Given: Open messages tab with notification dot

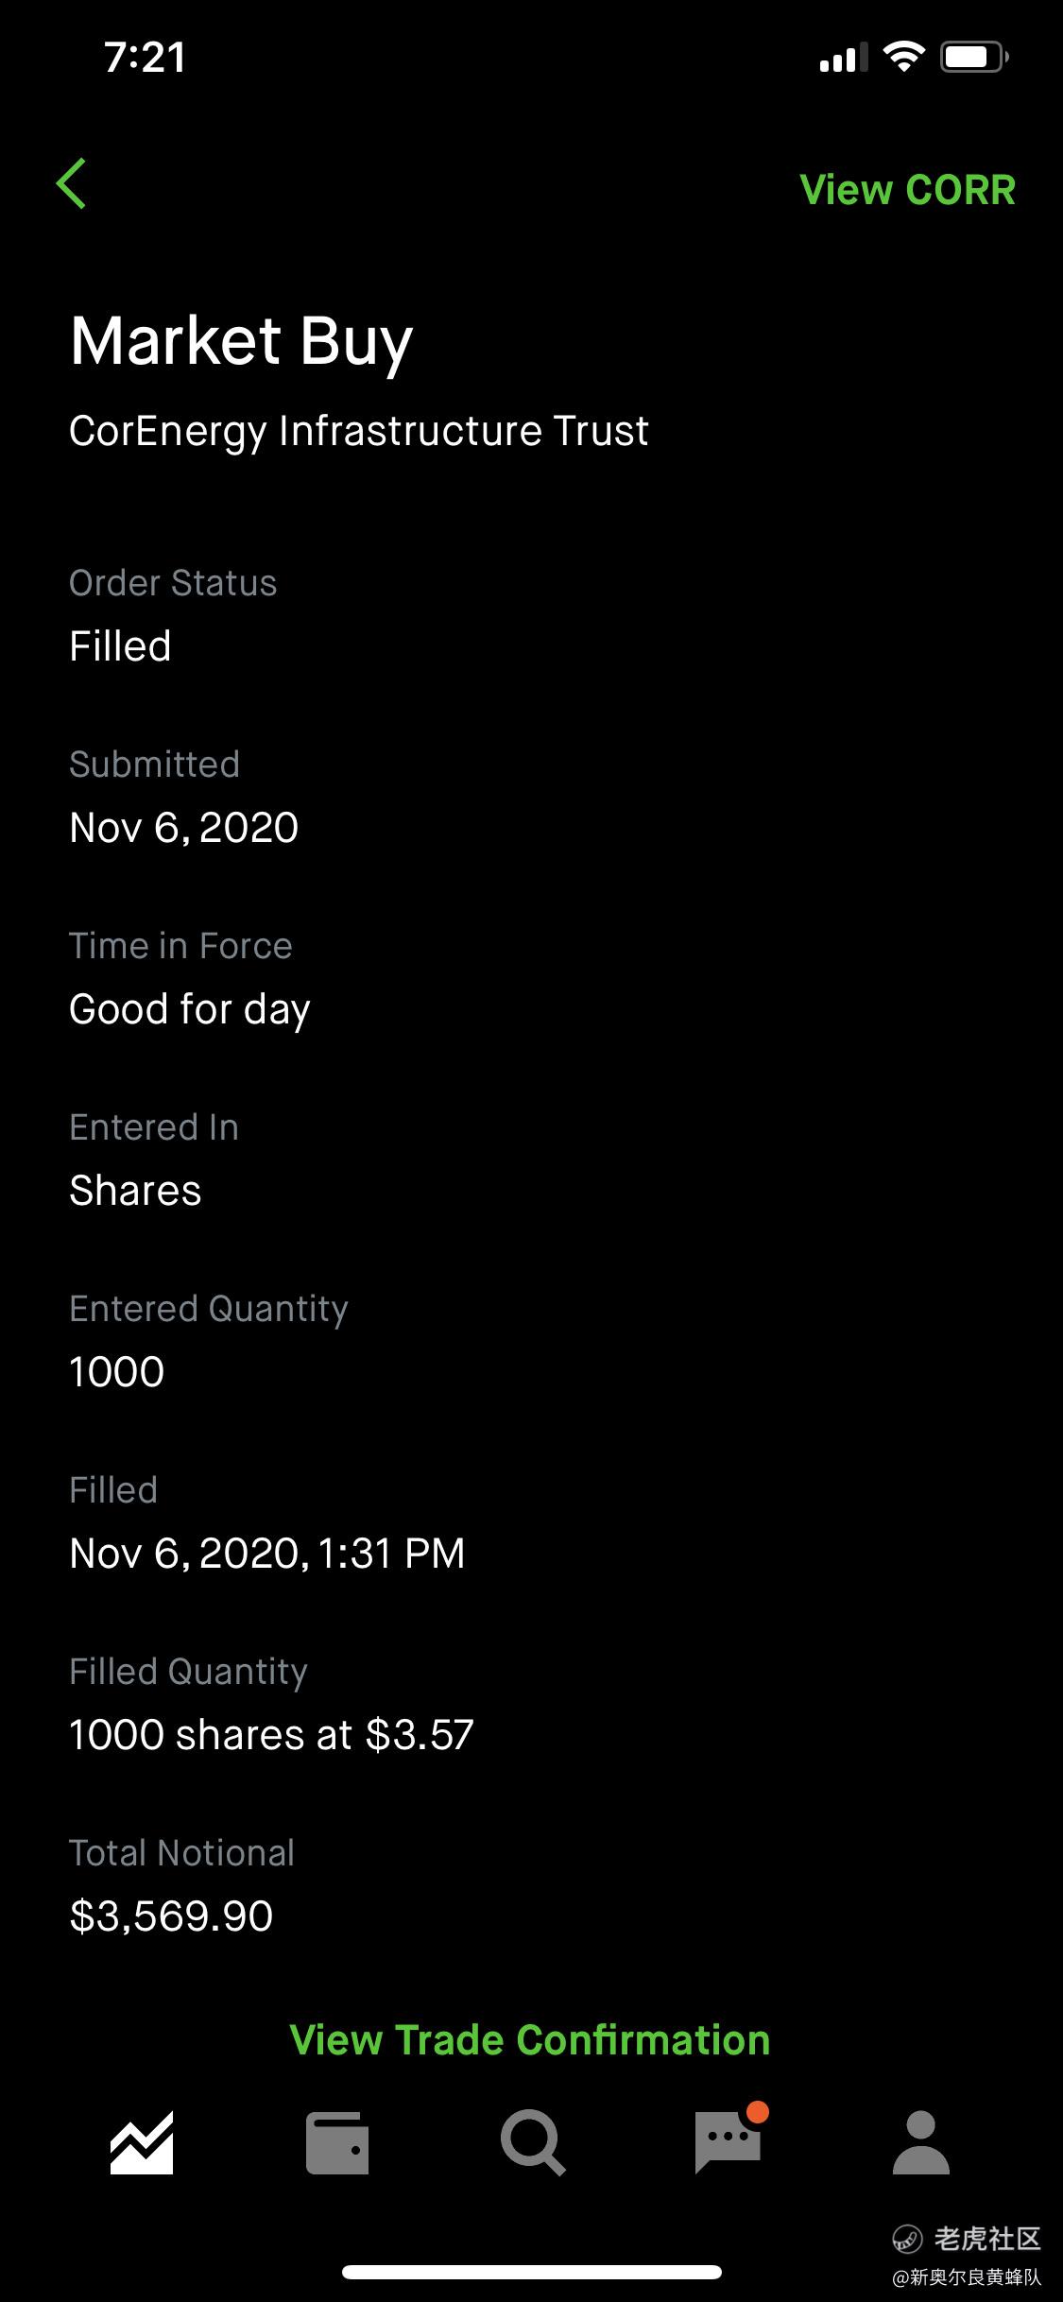Looking at the screenshot, I should 729,2139.
